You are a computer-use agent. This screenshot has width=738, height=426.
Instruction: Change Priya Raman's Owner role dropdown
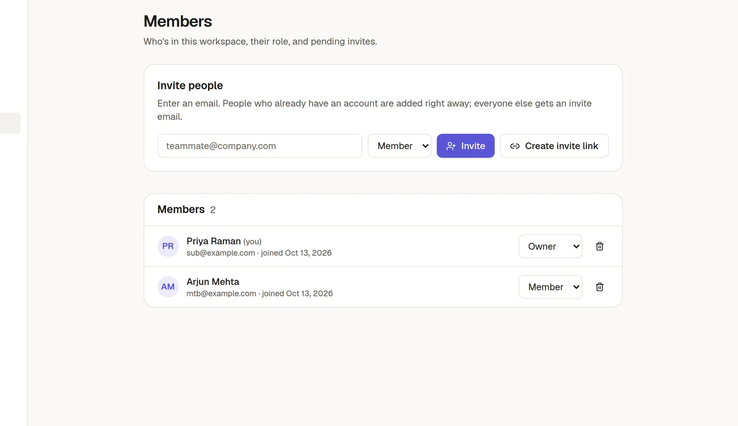tap(550, 246)
